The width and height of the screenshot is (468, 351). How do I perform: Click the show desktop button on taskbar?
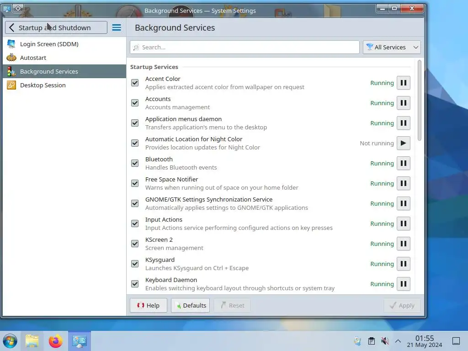(x=456, y=341)
